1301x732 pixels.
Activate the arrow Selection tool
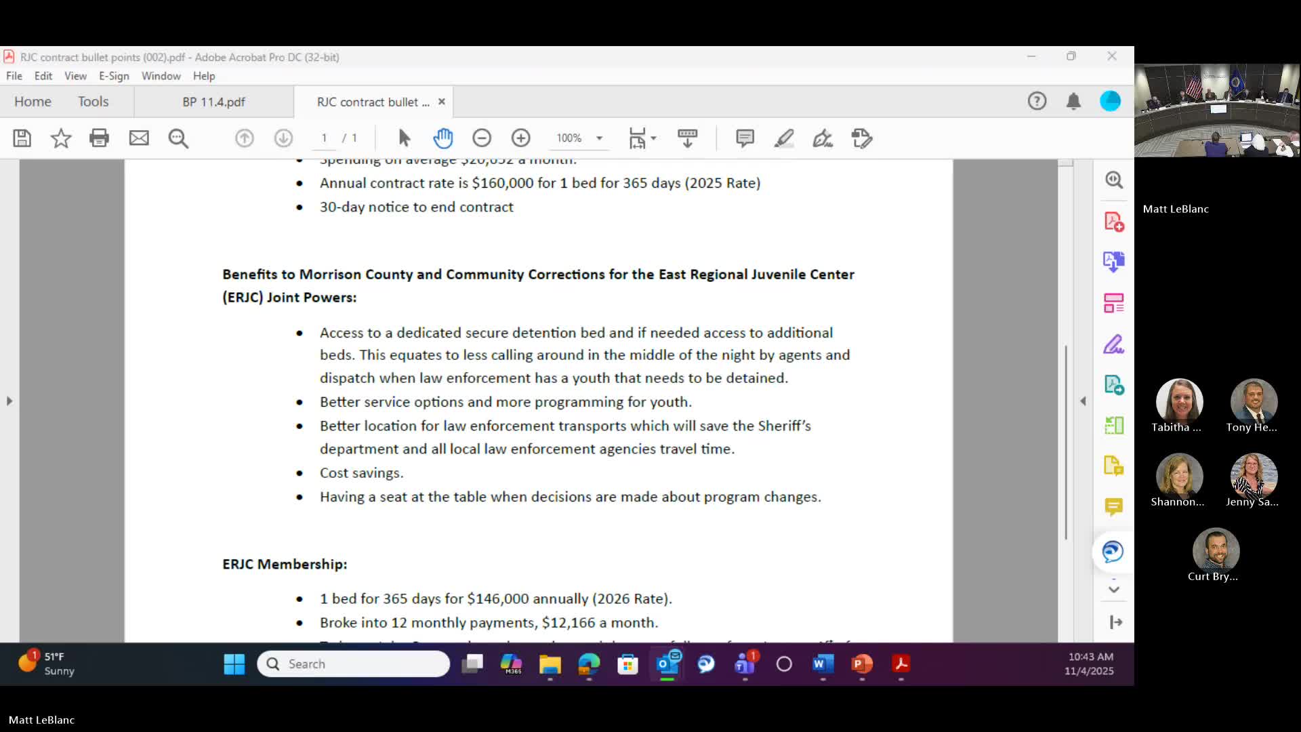(404, 138)
